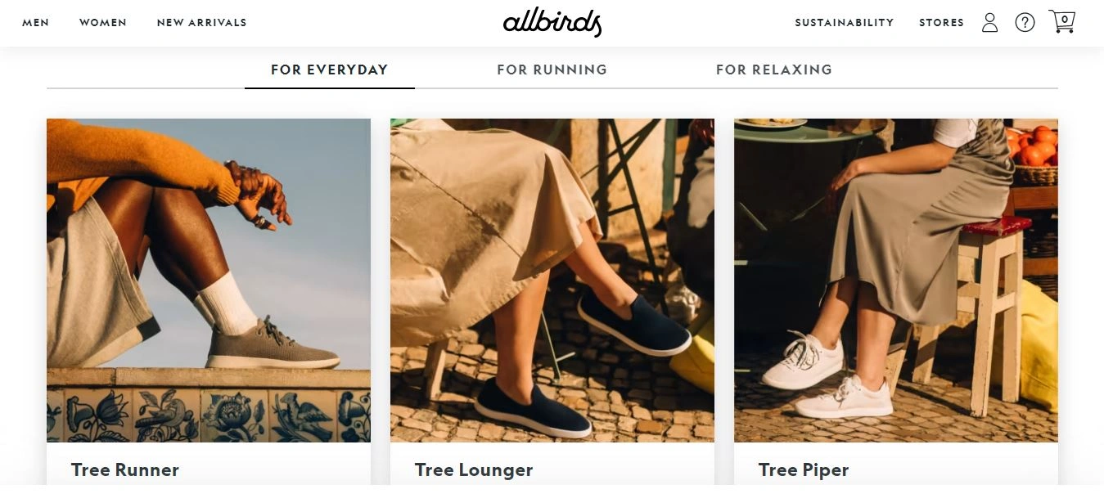Open the Sustainability page
The height and width of the screenshot is (503, 1104).
click(x=844, y=23)
